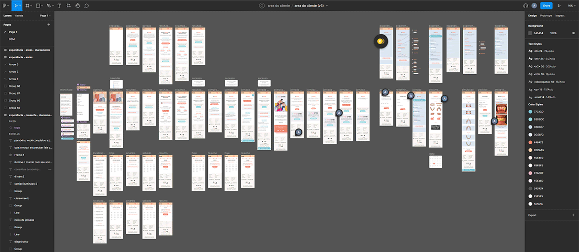Select the Comment tool

[87, 5]
